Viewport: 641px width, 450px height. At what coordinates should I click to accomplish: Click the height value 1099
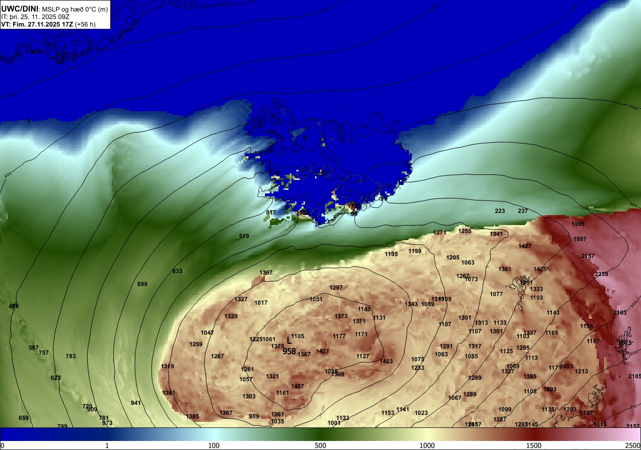pyautogui.click(x=505, y=409)
